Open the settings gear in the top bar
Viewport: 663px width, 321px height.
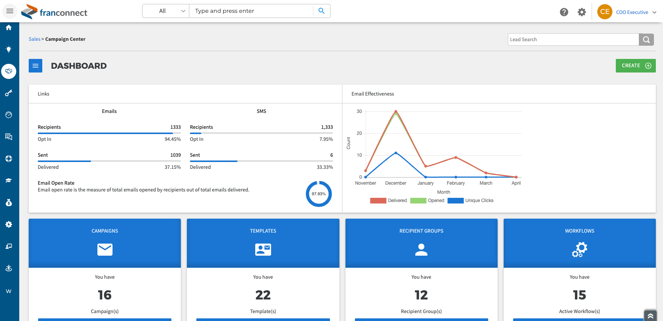pos(582,12)
